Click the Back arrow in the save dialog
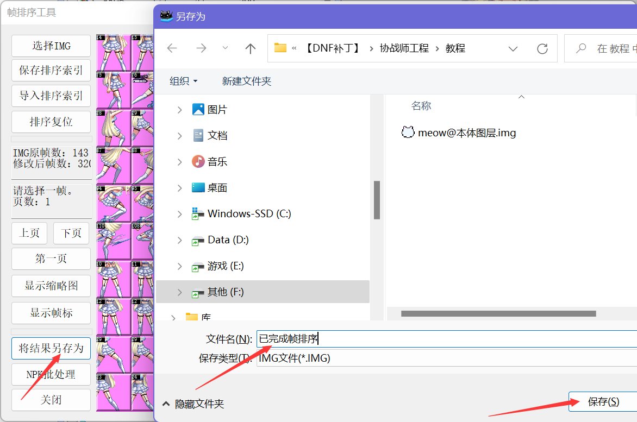Image resolution: width=637 pixels, height=422 pixels. pyautogui.click(x=172, y=48)
